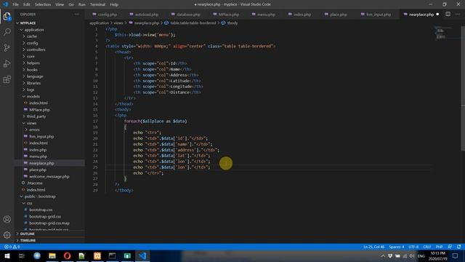Click the VS Code logo icon in title bar

[x=5, y=4]
